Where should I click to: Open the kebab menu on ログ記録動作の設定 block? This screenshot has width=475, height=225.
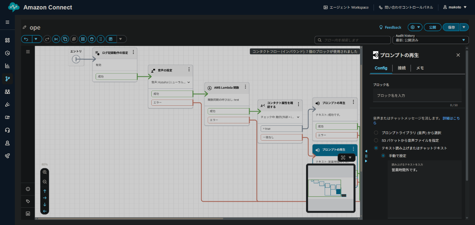[x=133, y=52]
